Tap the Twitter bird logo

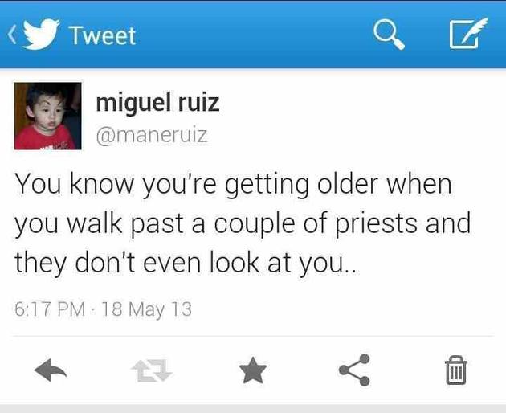click(39, 35)
